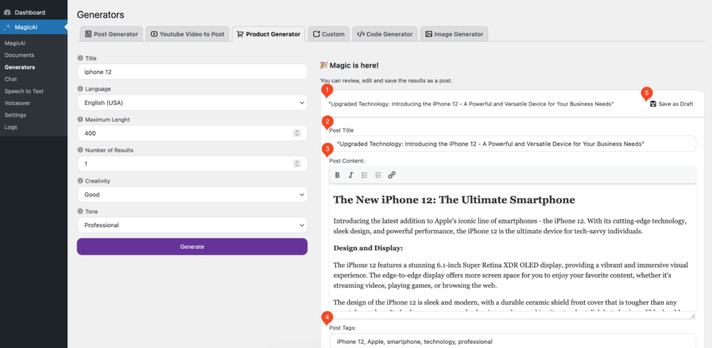Image resolution: width=712 pixels, height=348 pixels.
Task: Select the Code Generator tab
Action: [x=385, y=33]
